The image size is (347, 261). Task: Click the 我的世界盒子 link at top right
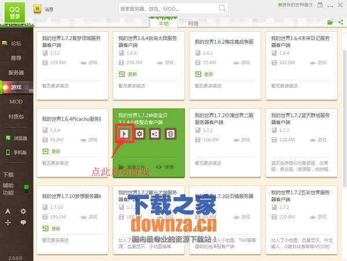point(295,5)
